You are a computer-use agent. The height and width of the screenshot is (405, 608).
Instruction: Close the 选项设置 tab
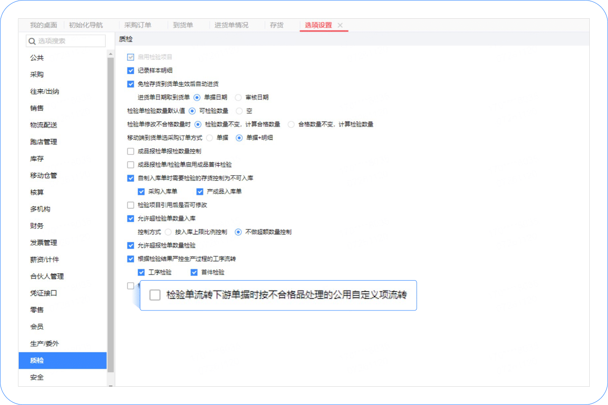pyautogui.click(x=340, y=26)
